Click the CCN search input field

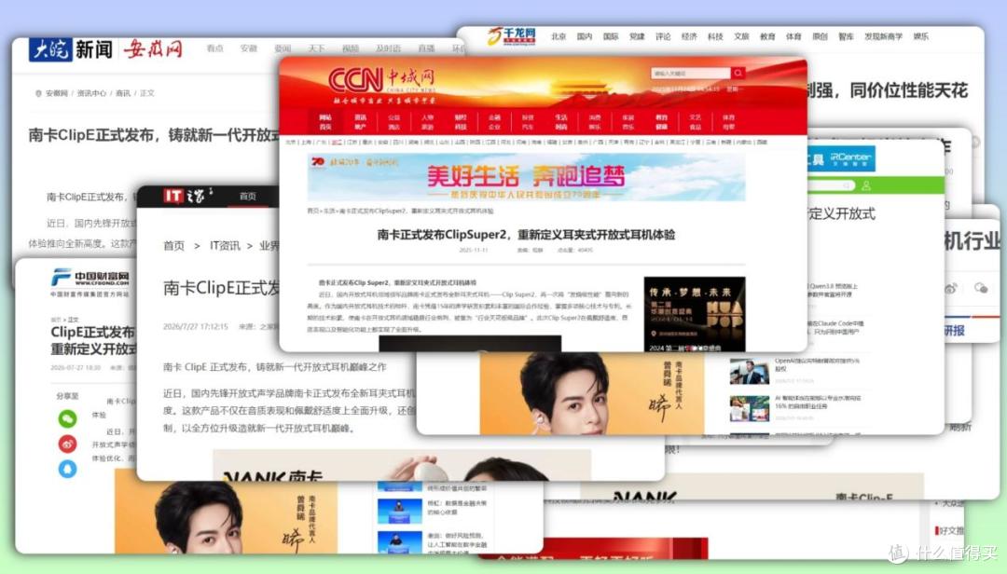point(690,74)
